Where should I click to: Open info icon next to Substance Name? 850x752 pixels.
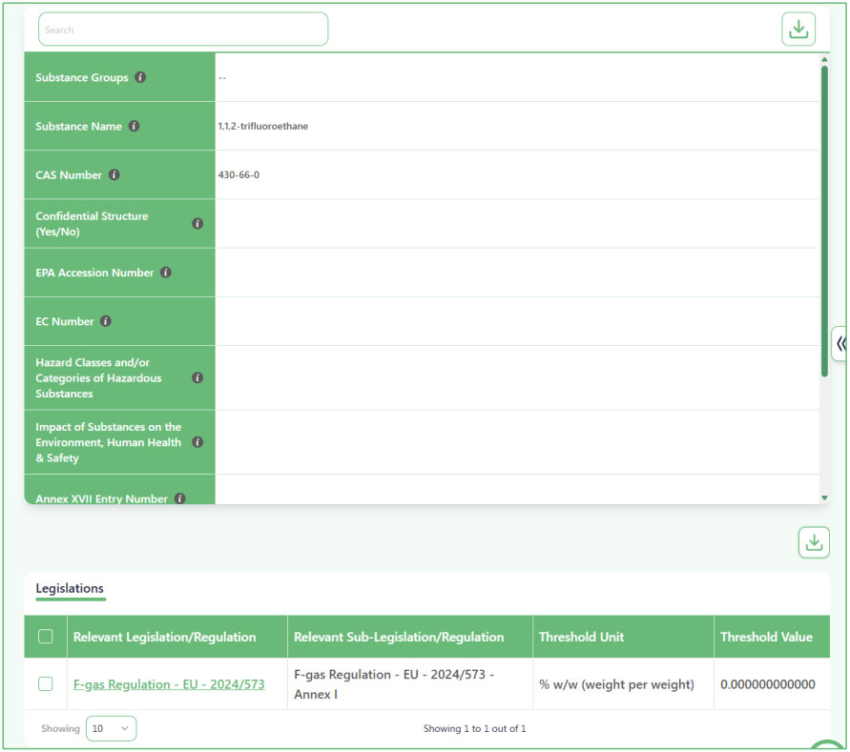[134, 126]
